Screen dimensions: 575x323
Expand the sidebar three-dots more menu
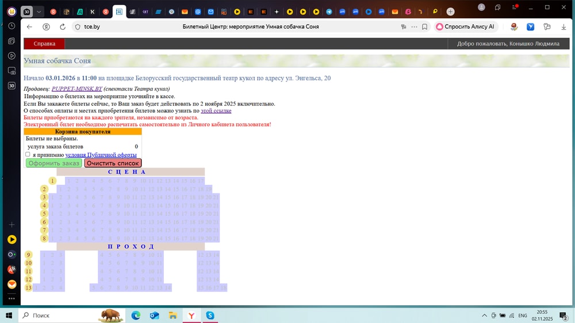click(11, 298)
